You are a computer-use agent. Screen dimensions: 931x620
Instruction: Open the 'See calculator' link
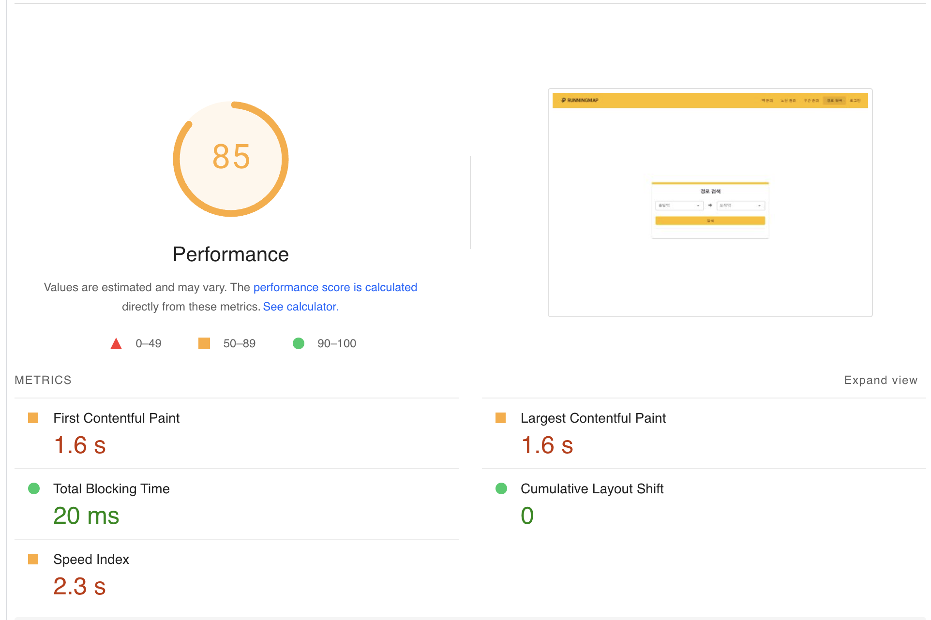300,307
